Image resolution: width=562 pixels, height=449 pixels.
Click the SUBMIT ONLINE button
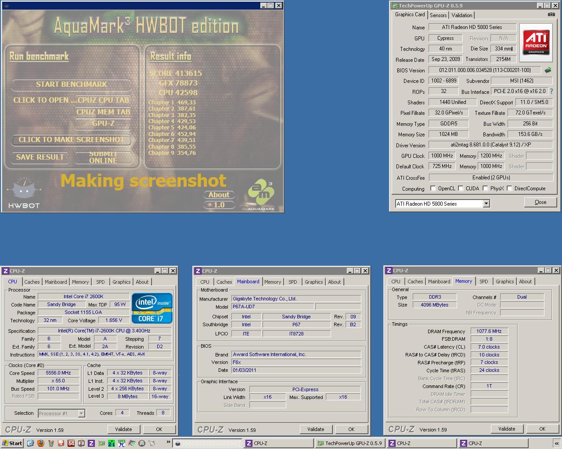[103, 157]
